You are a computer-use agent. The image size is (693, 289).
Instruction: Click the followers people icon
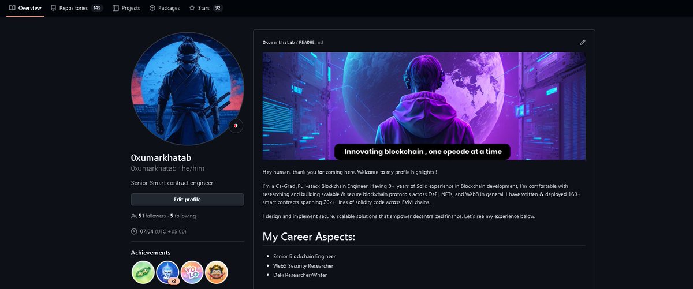click(134, 216)
